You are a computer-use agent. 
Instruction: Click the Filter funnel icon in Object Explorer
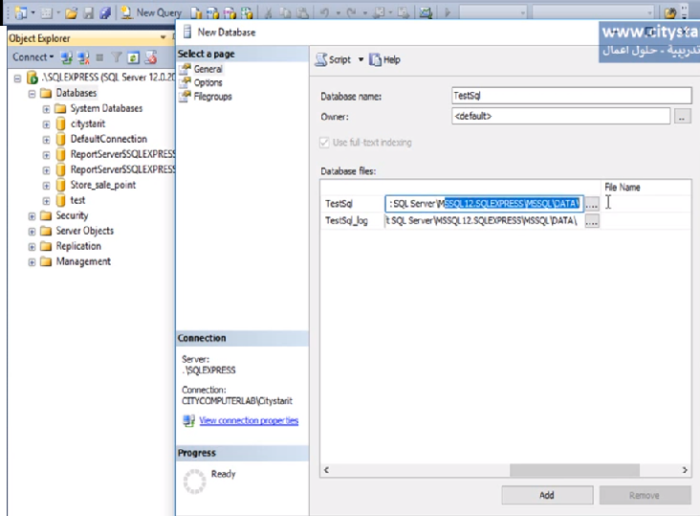click(117, 57)
